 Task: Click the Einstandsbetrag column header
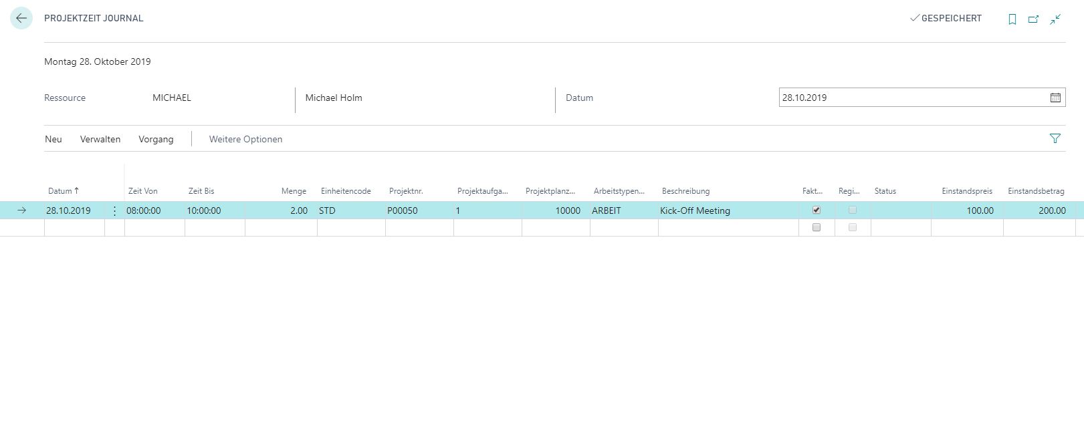click(x=1036, y=191)
